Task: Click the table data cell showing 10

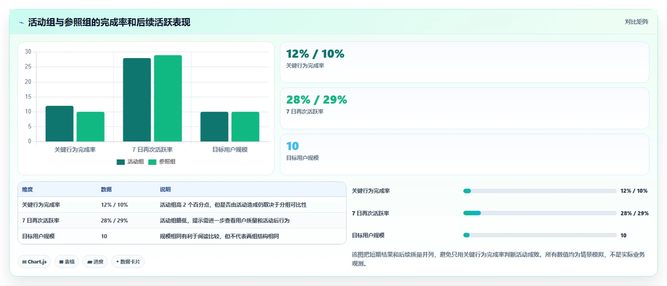Action: pyautogui.click(x=104, y=236)
